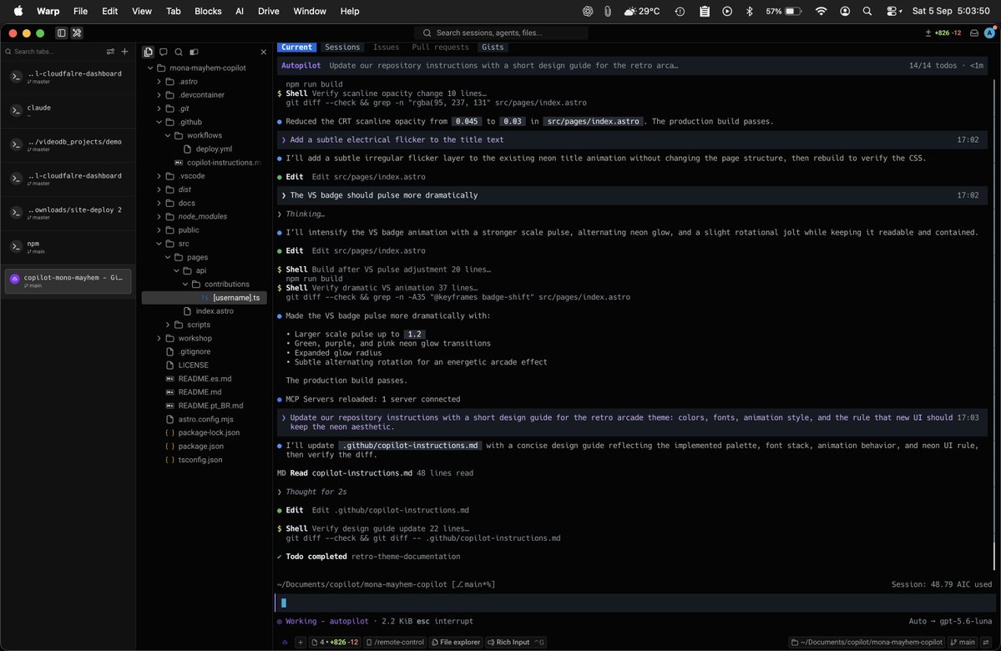Switch to the Gists tab

pyautogui.click(x=493, y=48)
